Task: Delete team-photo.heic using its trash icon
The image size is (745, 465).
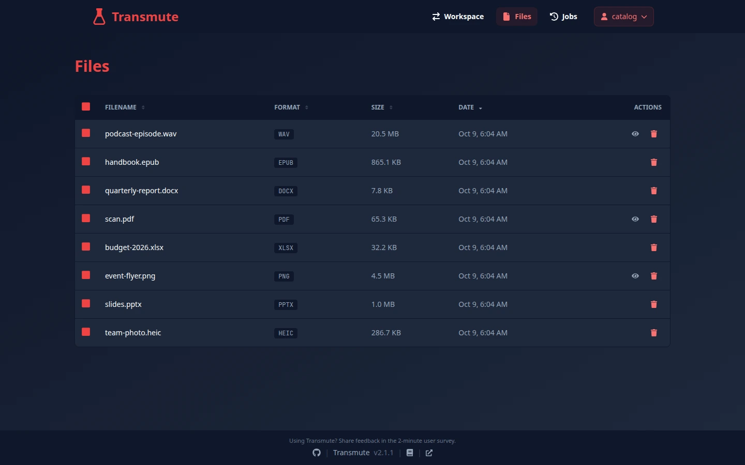Action: coord(654,333)
